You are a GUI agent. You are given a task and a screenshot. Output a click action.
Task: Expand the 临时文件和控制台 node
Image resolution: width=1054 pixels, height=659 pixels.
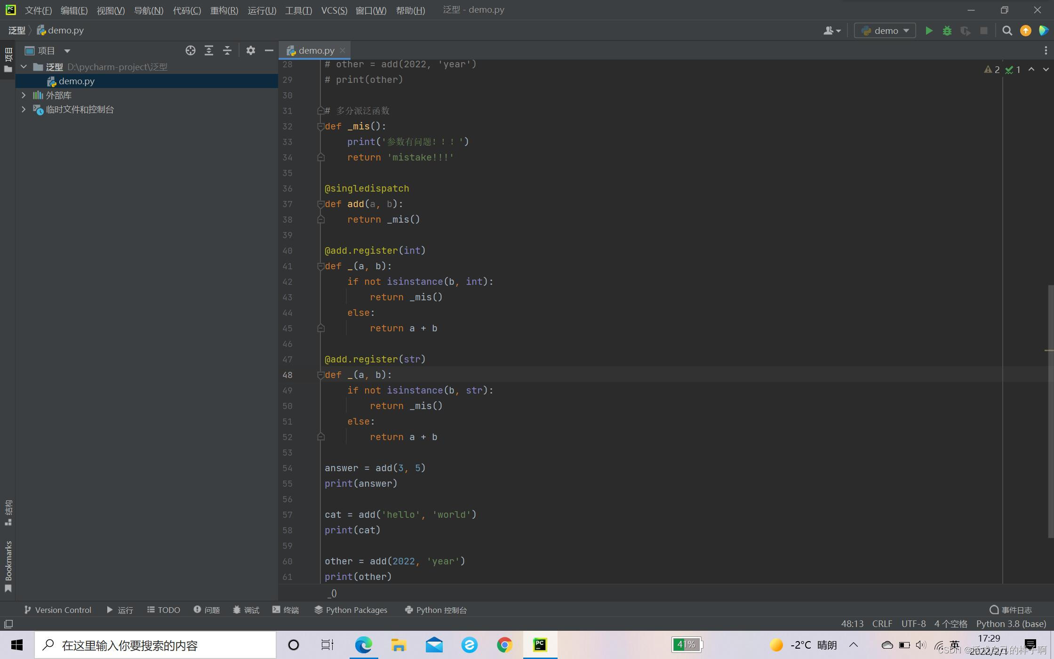[24, 109]
